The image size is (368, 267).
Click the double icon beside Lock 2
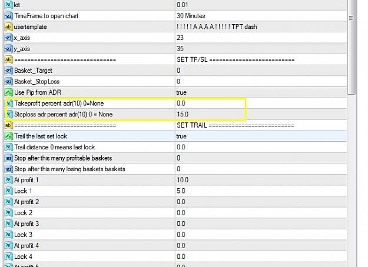coord(8,213)
